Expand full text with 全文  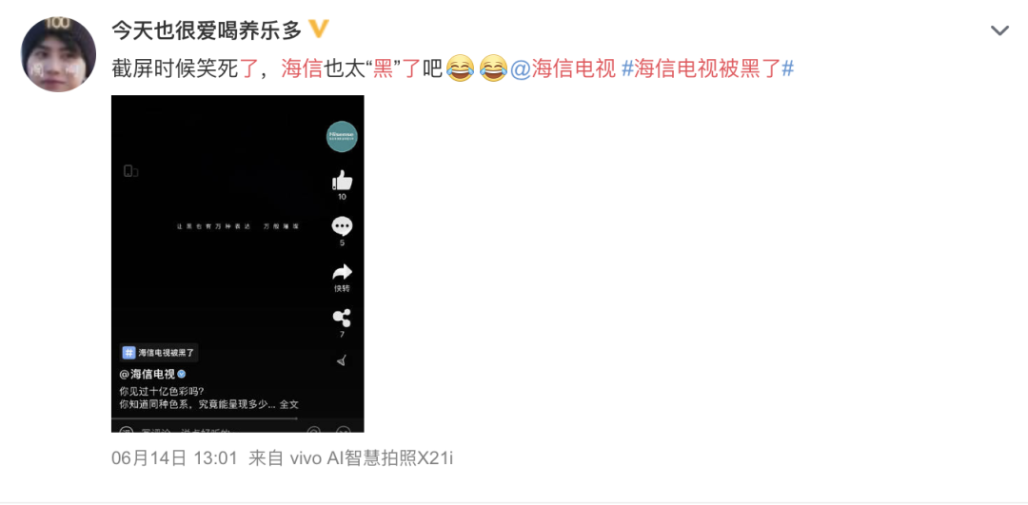(x=289, y=405)
